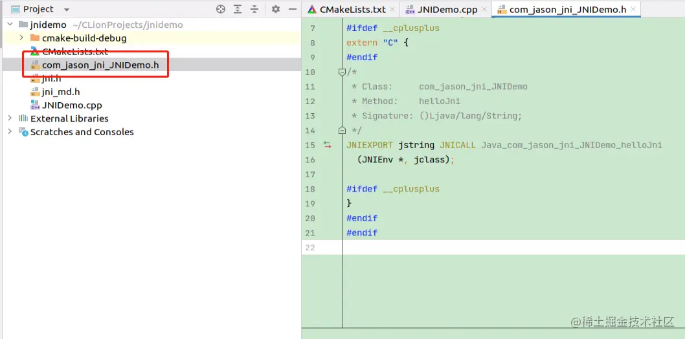This screenshot has width=685, height=339.
Task: Click the Expand All toolbar icon
Action: 237,9
